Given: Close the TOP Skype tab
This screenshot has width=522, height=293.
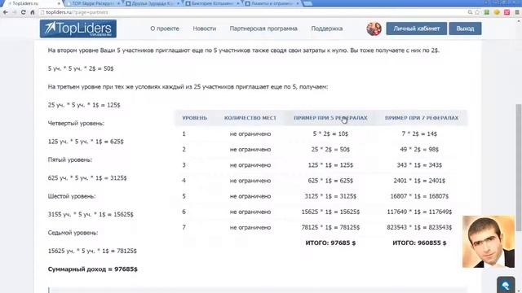Looking at the screenshot, I should (119, 3).
